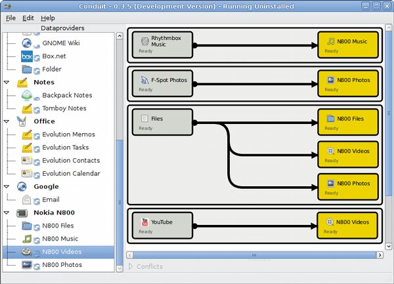394x284 pixels.
Task: Select the N800 Files sink box
Action: (x=348, y=122)
